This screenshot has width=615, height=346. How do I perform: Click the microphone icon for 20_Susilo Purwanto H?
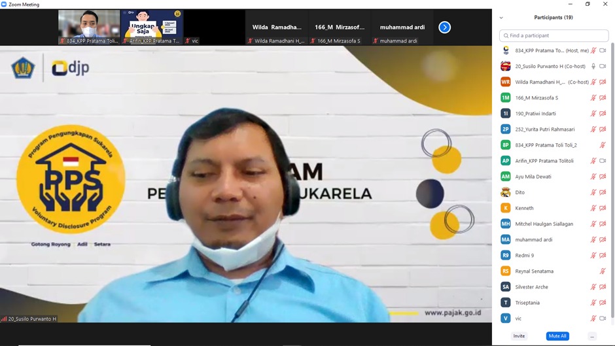593,66
